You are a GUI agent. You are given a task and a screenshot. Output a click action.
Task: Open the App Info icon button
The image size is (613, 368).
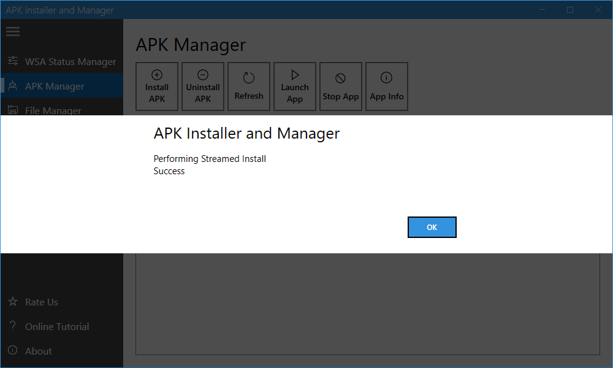(x=387, y=77)
